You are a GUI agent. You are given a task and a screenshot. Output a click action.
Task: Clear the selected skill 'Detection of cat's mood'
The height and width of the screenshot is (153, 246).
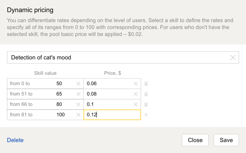coord(233,58)
